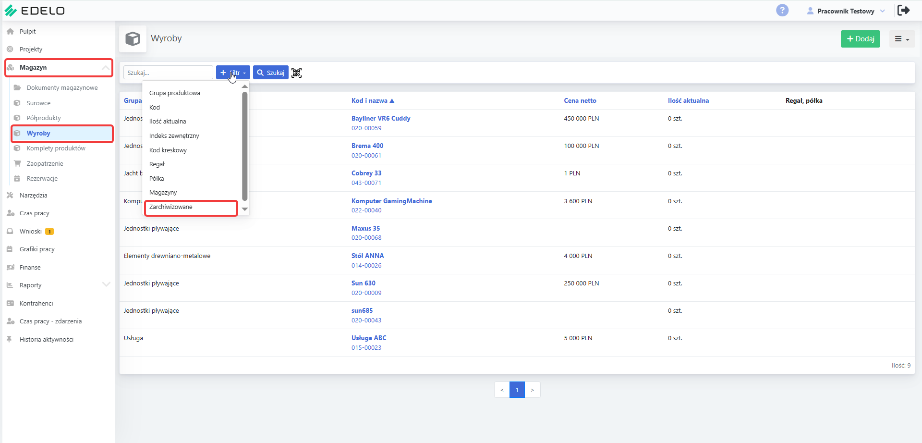Expand the Raporty section chevron
Image resolution: width=922 pixels, height=443 pixels.
[106, 284]
